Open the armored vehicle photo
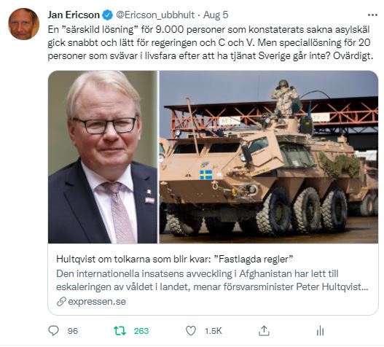This screenshot has height=347, width=384. click(269, 157)
